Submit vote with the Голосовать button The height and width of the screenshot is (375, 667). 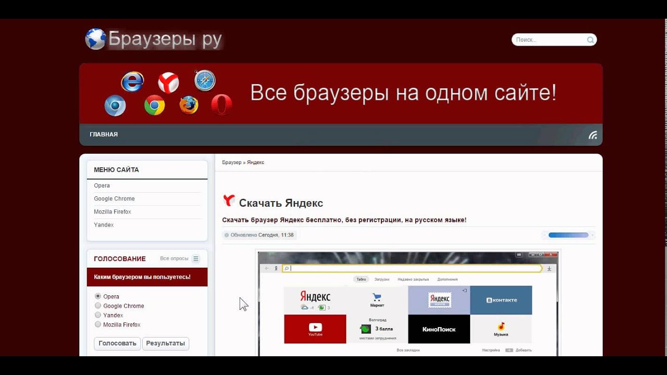coord(117,343)
